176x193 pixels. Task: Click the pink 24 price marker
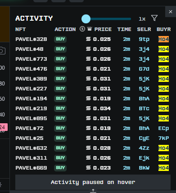[x=4, y=127]
